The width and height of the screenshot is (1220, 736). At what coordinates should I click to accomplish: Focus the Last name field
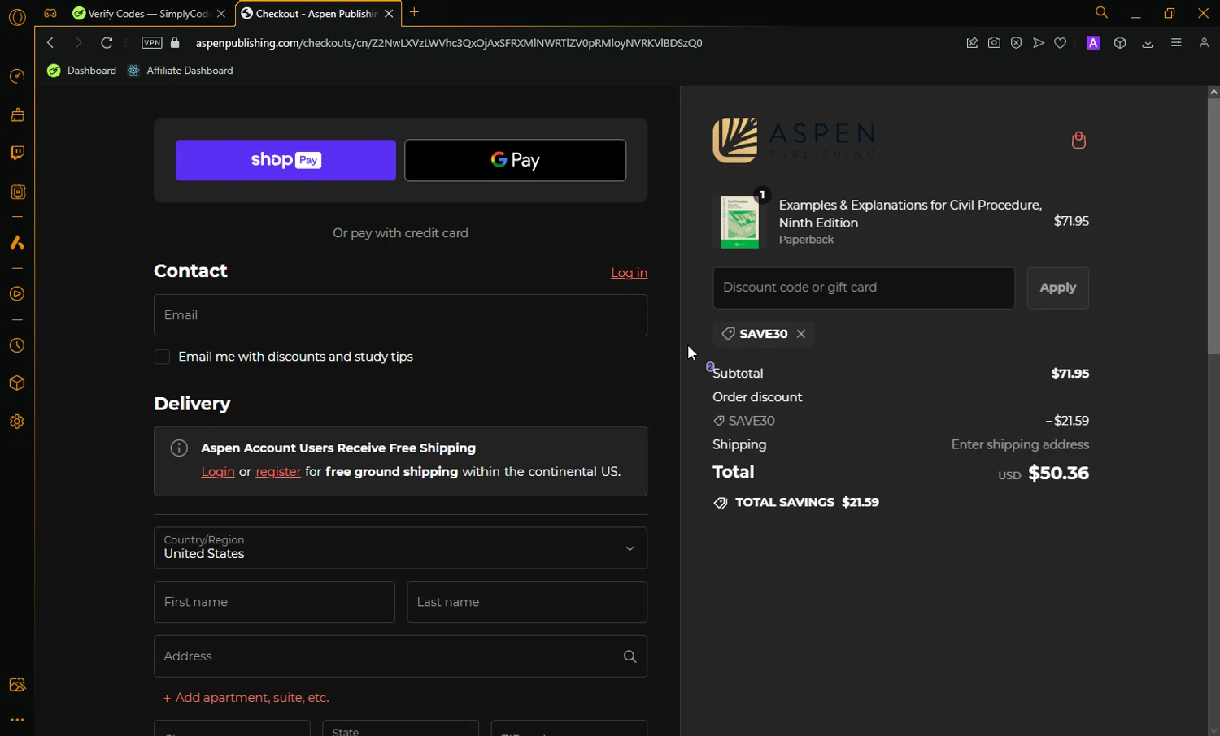coord(527,602)
